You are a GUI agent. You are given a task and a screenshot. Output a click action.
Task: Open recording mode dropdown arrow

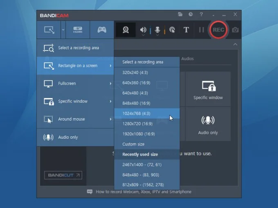tap(63, 30)
